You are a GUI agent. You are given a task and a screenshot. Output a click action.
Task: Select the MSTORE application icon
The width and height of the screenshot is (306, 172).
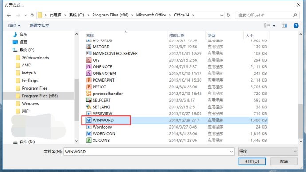[89, 47]
